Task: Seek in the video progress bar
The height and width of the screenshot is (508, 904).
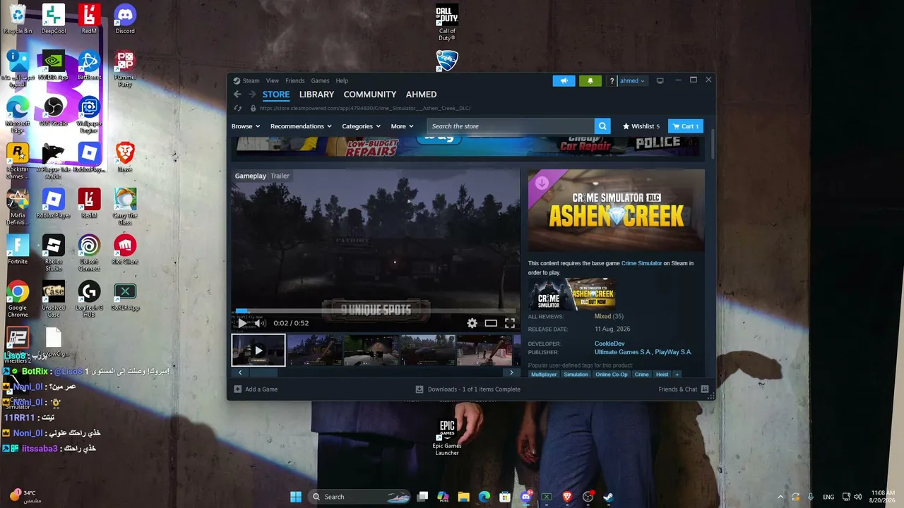Action: (375, 310)
